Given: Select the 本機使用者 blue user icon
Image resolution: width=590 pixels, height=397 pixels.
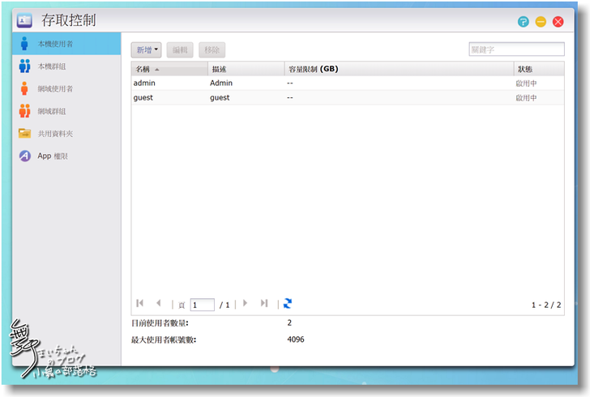Looking at the screenshot, I should (24, 44).
